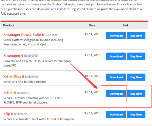
Task: Buy Xmanager 6 license now
Action: 136,56
